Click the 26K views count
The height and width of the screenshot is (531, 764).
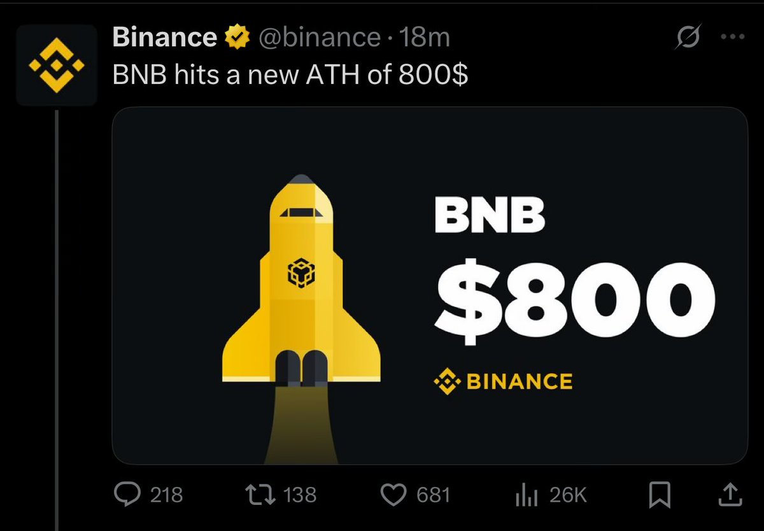pos(568,495)
